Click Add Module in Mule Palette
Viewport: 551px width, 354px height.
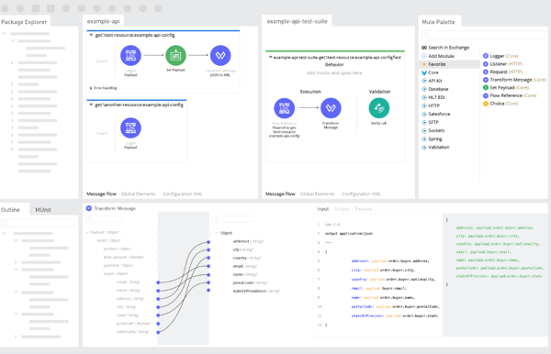coord(438,56)
